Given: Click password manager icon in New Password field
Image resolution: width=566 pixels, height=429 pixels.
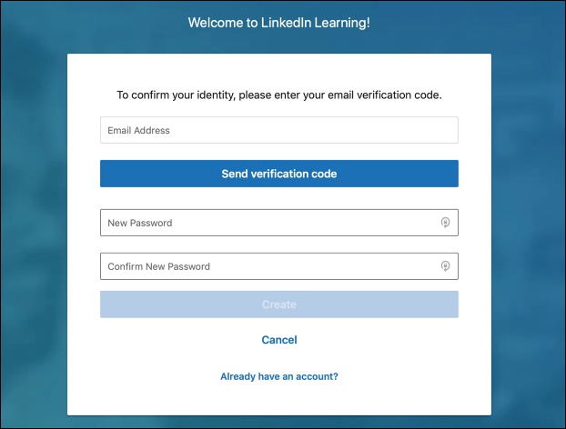Looking at the screenshot, I should pos(446,223).
